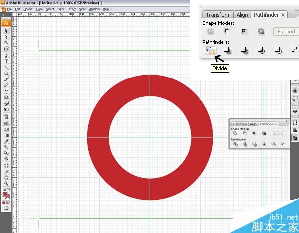Click Exclude overlapping areas in enlarged panel

point(261,31)
